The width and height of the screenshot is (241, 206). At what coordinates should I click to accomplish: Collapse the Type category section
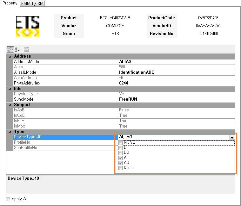(x=10, y=132)
